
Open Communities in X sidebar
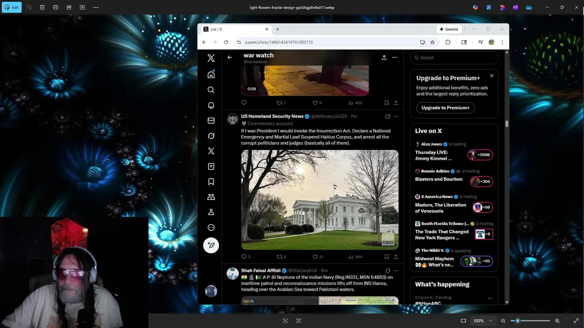click(211, 197)
